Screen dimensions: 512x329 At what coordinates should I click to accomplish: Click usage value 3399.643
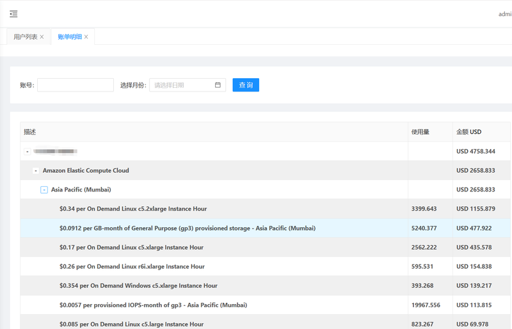click(x=424, y=209)
